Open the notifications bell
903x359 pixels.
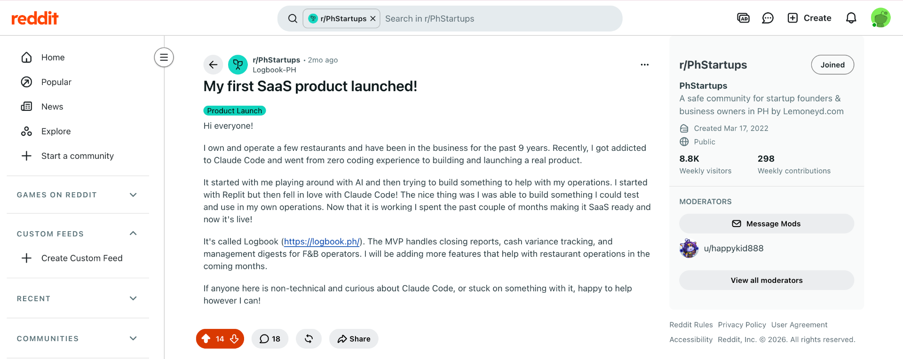point(851,18)
